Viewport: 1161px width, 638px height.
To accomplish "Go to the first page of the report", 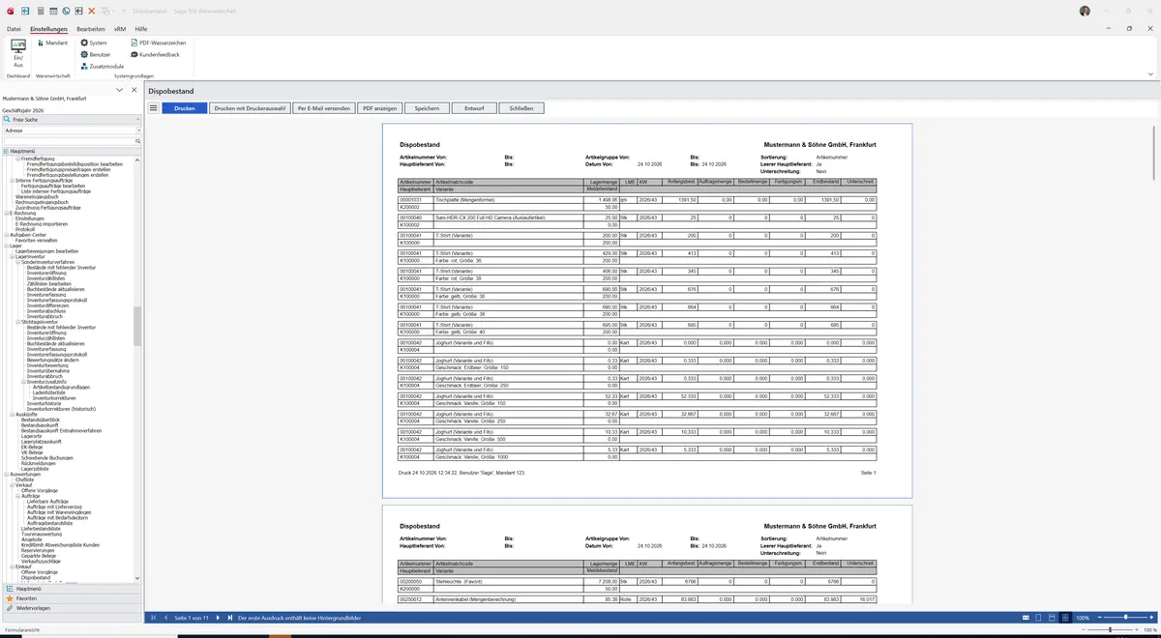I will (152, 617).
